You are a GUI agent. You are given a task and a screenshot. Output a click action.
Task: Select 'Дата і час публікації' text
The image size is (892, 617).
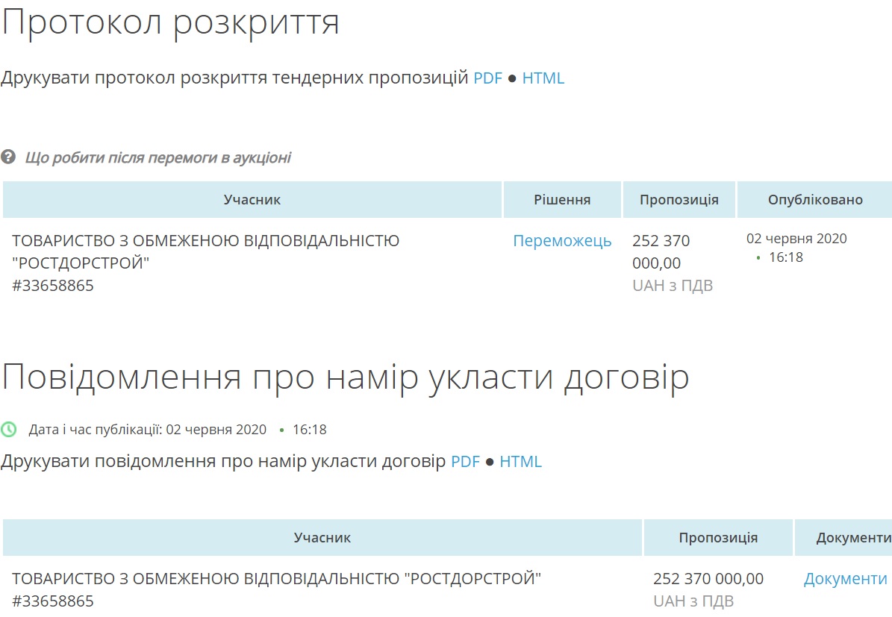pos(94,429)
